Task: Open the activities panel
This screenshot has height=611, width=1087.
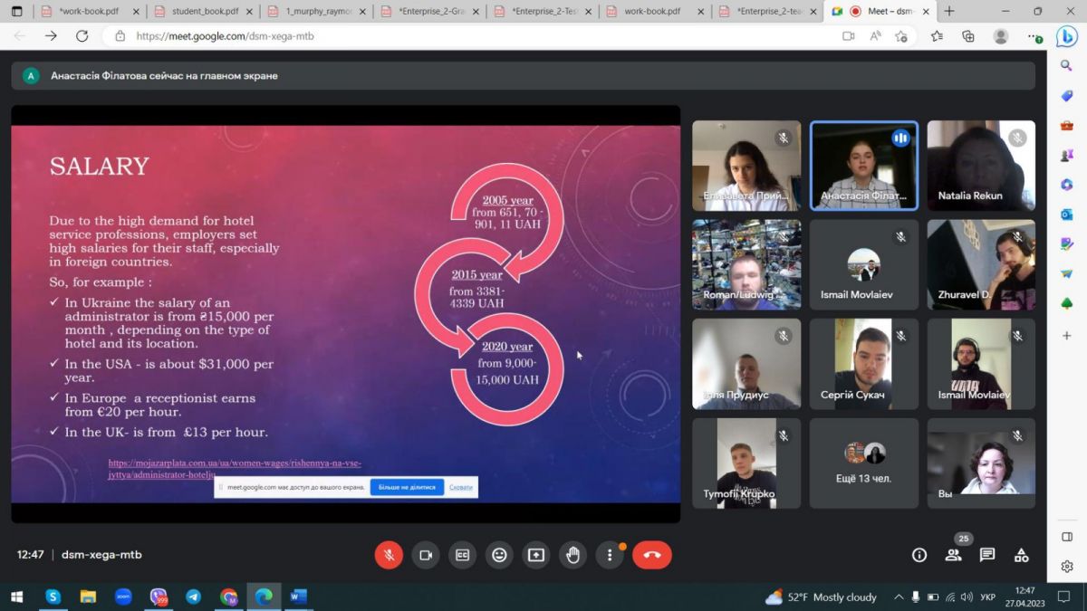Action: [1021, 555]
